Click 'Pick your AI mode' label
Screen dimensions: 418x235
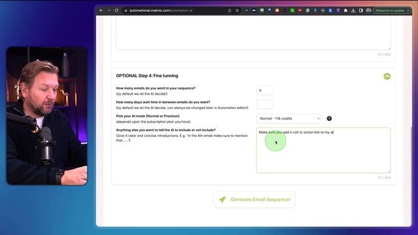pos(148,116)
